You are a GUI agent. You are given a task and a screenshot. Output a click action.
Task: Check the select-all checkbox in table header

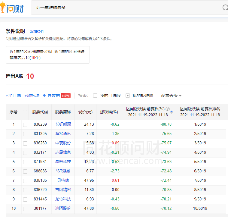point(25,112)
